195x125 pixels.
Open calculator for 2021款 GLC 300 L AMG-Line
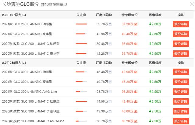(110, 92)
